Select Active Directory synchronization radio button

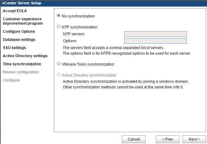click(59, 75)
